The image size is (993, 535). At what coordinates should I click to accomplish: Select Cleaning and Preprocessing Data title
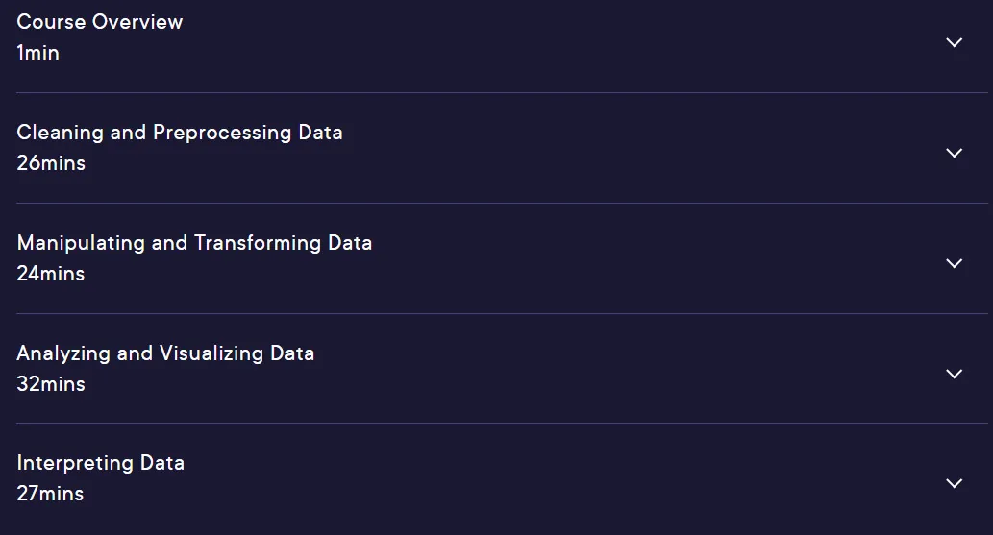(179, 133)
